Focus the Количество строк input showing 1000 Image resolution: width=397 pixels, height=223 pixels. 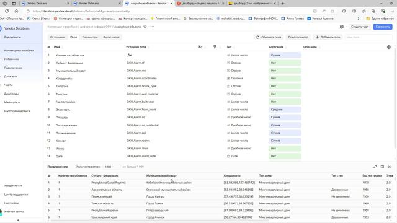pos(111,167)
